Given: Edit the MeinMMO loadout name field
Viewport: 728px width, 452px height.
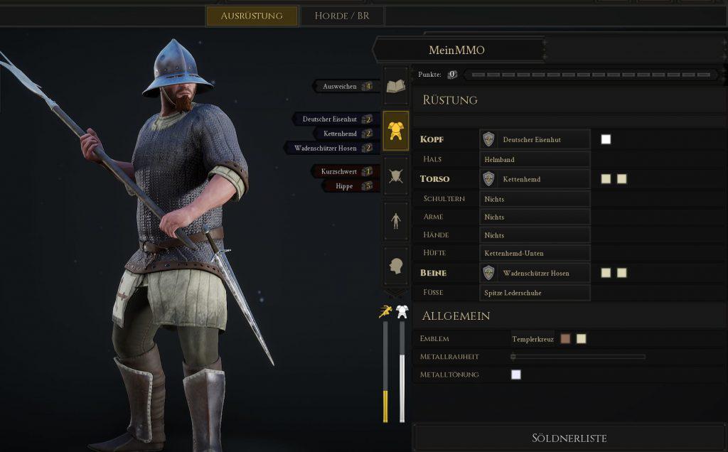Looking at the screenshot, I should (x=457, y=50).
